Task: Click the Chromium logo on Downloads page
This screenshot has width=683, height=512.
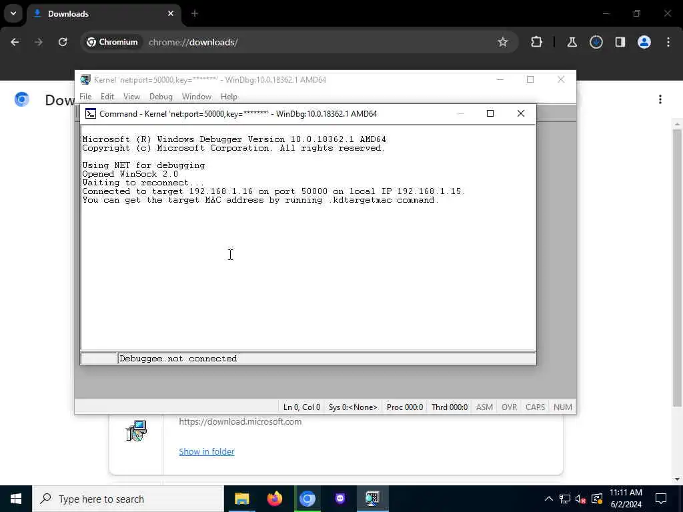Action: pyautogui.click(x=22, y=100)
